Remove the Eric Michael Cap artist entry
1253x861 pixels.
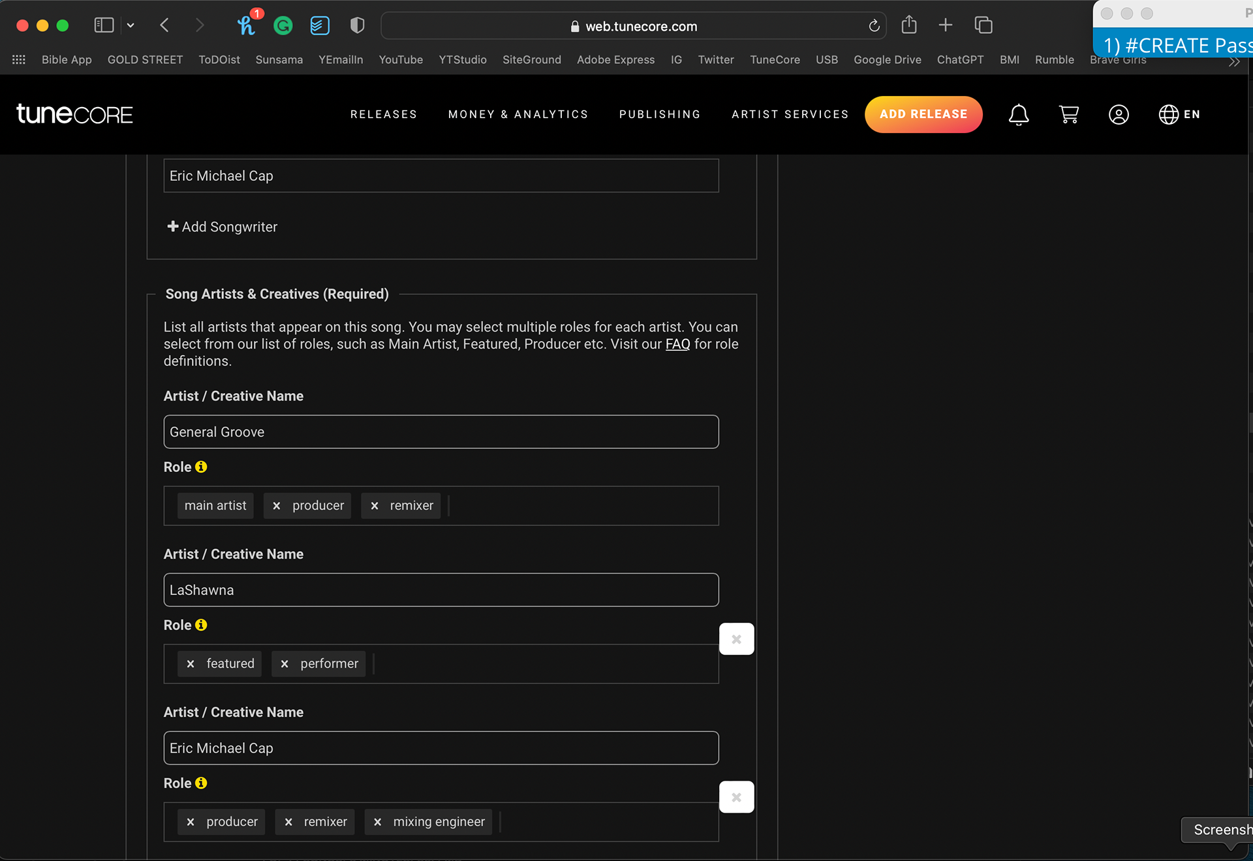(736, 797)
